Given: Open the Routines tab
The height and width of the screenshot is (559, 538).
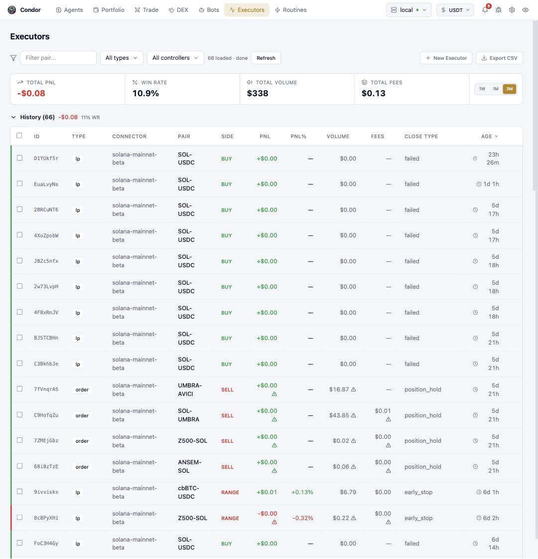Looking at the screenshot, I should tap(291, 10).
